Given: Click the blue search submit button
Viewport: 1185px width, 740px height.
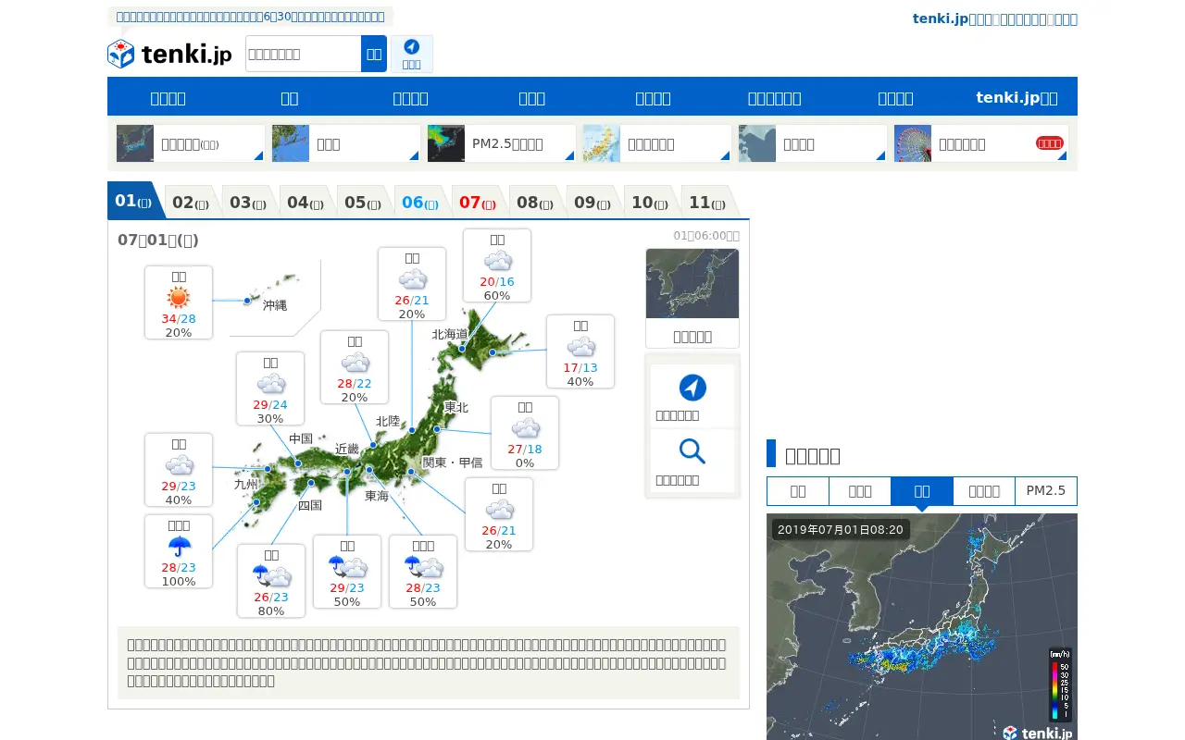Looking at the screenshot, I should click(374, 54).
